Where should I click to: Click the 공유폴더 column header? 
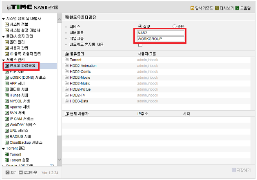77,54
